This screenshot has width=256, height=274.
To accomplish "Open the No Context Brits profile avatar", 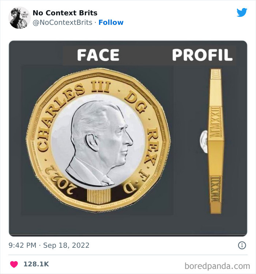I will pyautogui.click(x=19, y=18).
